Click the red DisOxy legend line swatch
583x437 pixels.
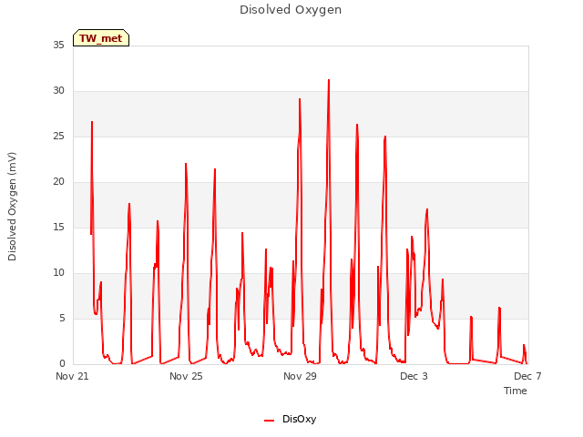click(270, 421)
